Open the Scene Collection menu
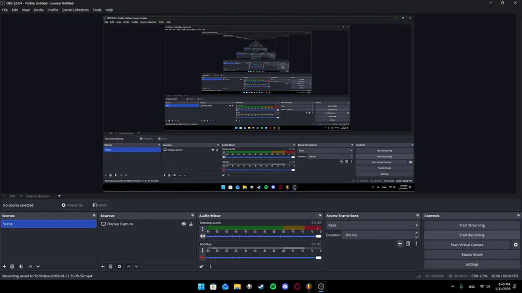 click(75, 10)
